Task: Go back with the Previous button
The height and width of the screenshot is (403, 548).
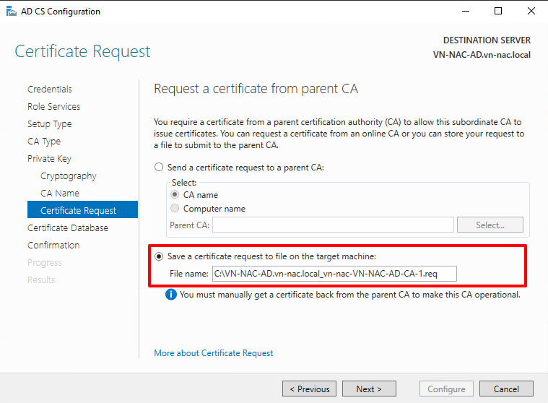Action: pos(309,389)
